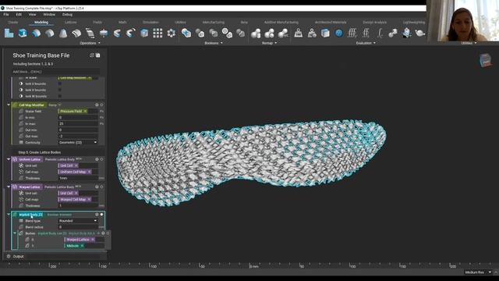499x281 pixels.
Task: Click the planet-shaped icon in Utilities
Action: tap(420, 33)
